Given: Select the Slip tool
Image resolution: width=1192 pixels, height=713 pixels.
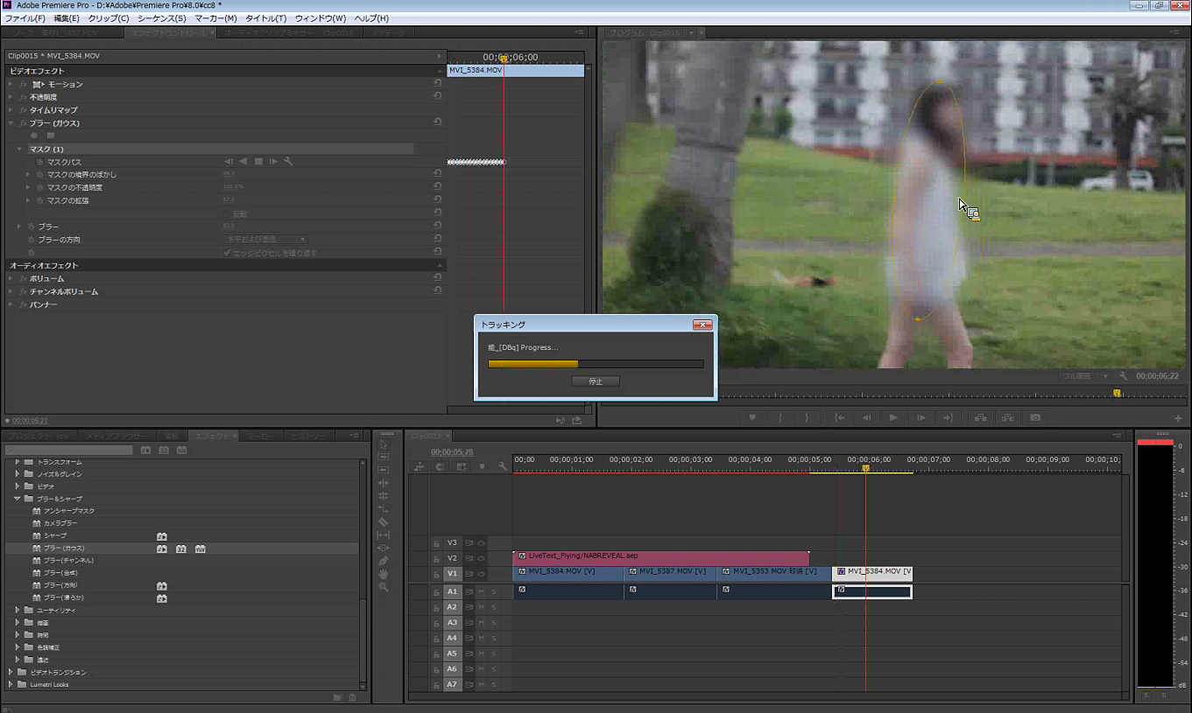Looking at the screenshot, I should [x=383, y=535].
